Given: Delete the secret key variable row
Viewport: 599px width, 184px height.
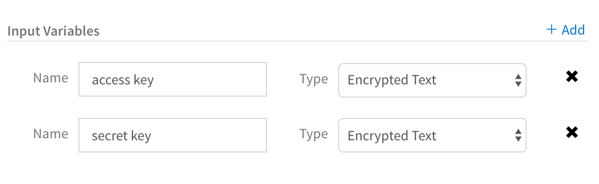Looking at the screenshot, I should [571, 133].
